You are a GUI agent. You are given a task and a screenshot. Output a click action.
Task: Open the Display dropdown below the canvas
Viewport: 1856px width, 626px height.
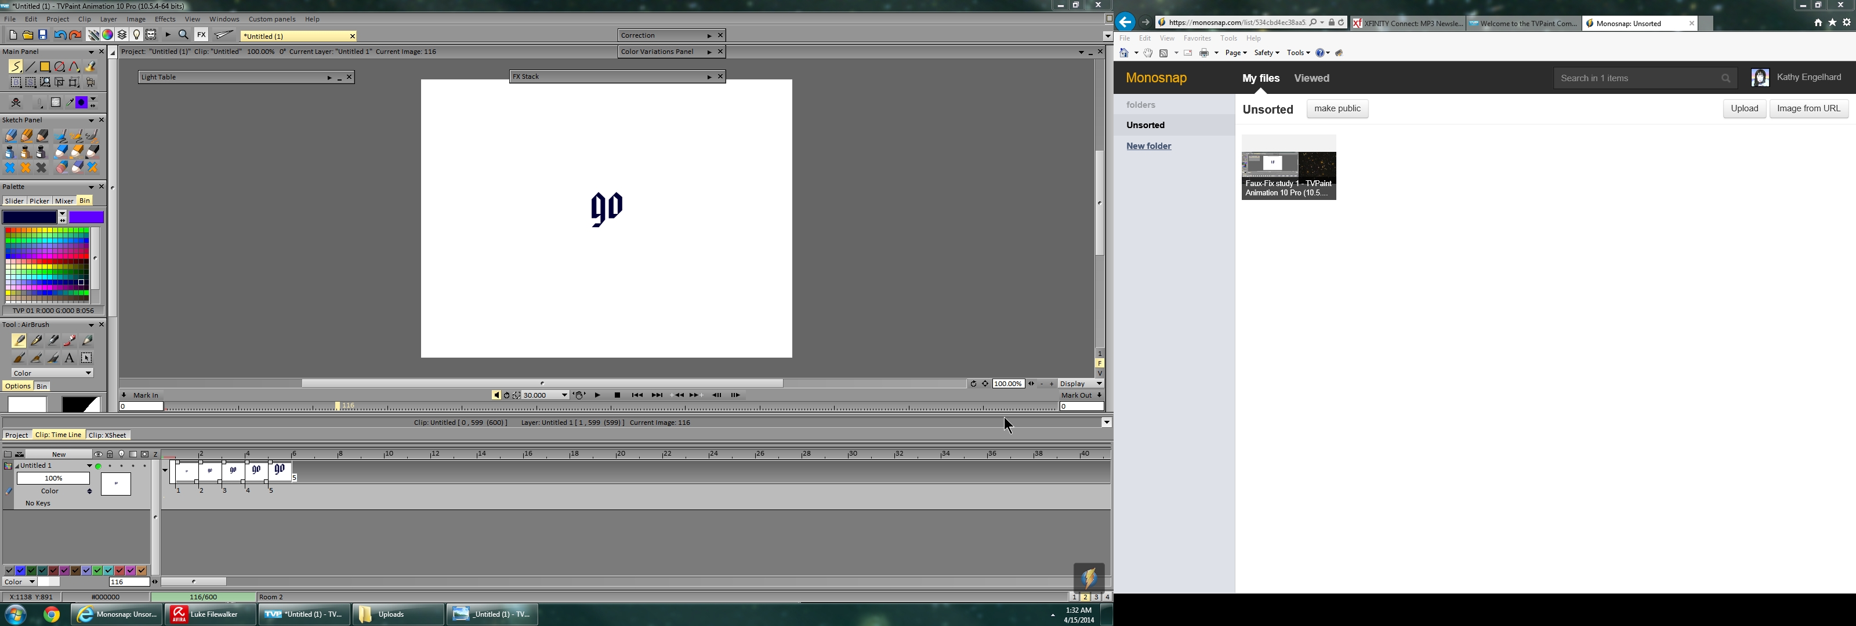coord(1082,384)
